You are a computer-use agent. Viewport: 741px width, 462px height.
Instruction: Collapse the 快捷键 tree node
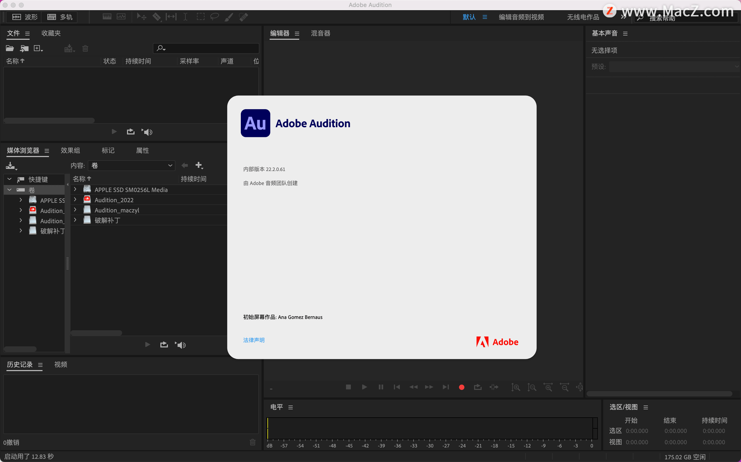point(9,179)
